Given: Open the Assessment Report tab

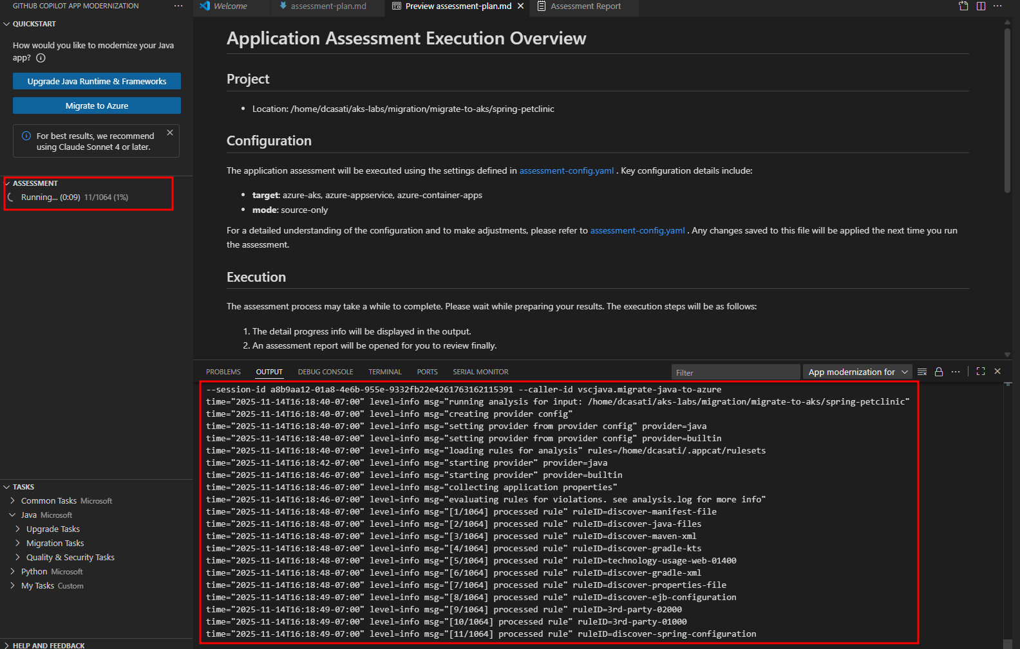Looking at the screenshot, I should tap(585, 6).
